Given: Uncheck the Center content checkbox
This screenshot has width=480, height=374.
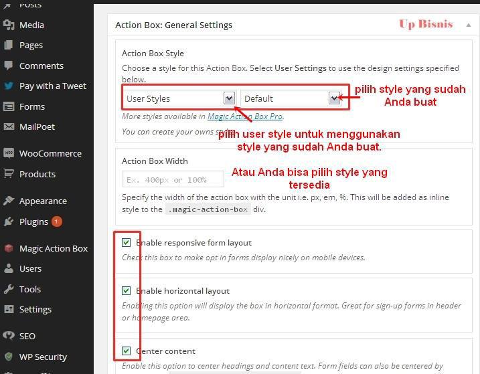Looking at the screenshot, I should coord(126,351).
